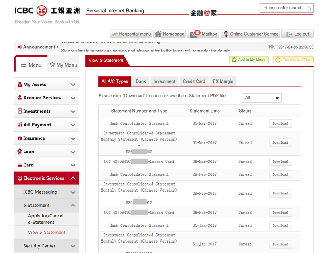Download Credit Card statement dated 26-Mar-2017
The image size is (321, 253).
280,162
